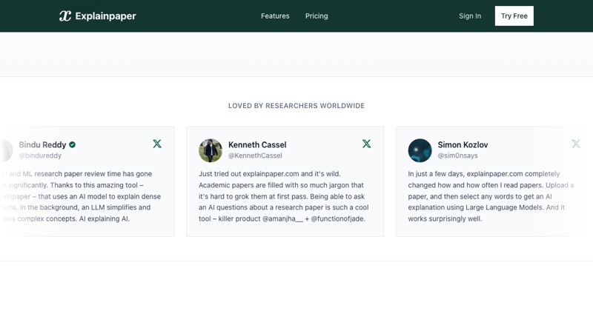Click the Simon Kozlov name
This screenshot has width=593, height=311.
point(463,144)
